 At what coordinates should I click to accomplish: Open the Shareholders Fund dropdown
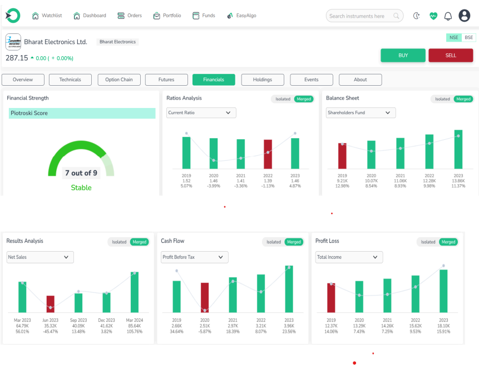pyautogui.click(x=361, y=113)
